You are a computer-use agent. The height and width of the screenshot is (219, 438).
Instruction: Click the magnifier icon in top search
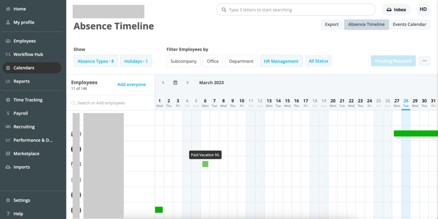pyautogui.click(x=224, y=10)
